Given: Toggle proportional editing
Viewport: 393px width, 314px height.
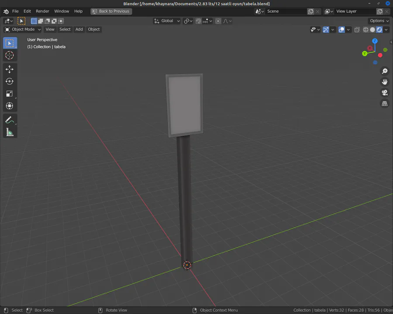Looking at the screenshot, I should [x=218, y=21].
